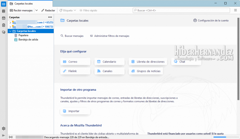
Task: Expand the second account showing 10673 messages
Action: click(x=10, y=27)
